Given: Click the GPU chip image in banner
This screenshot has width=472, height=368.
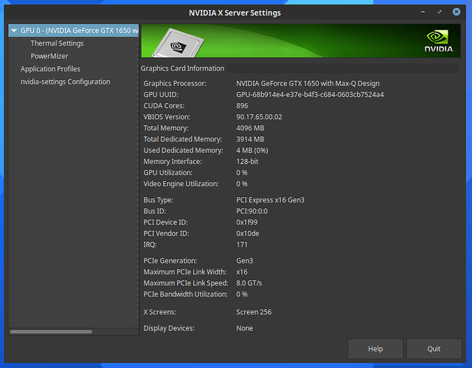Looking at the screenshot, I should 178,44.
